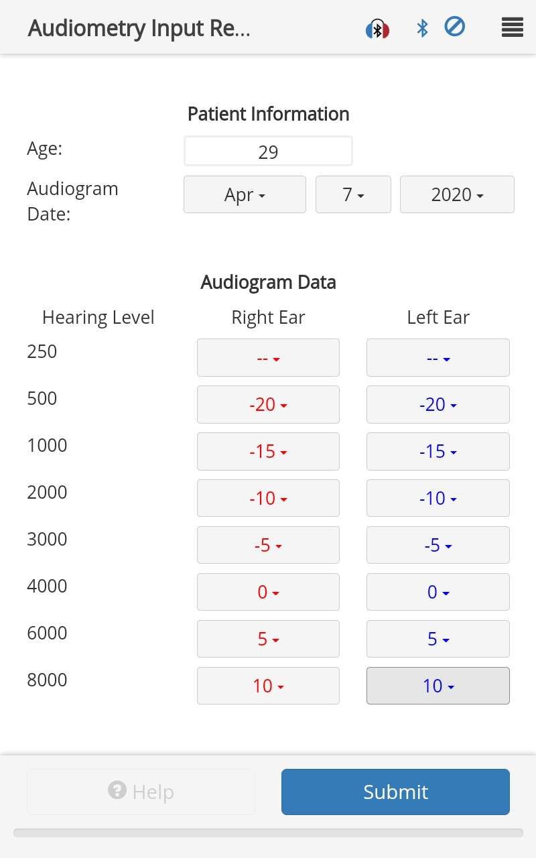Open the audiogram day dropdown showing 7
The width and height of the screenshot is (536, 858).
353,194
